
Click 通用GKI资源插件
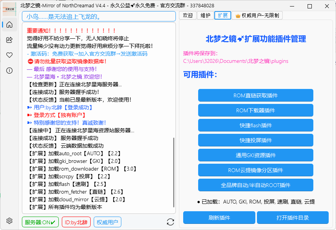click(255, 155)
